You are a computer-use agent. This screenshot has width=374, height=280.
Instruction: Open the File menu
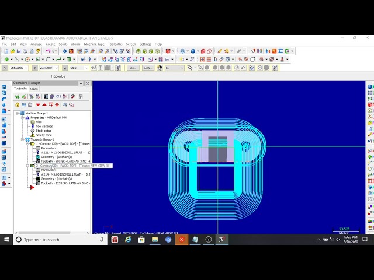4,44
